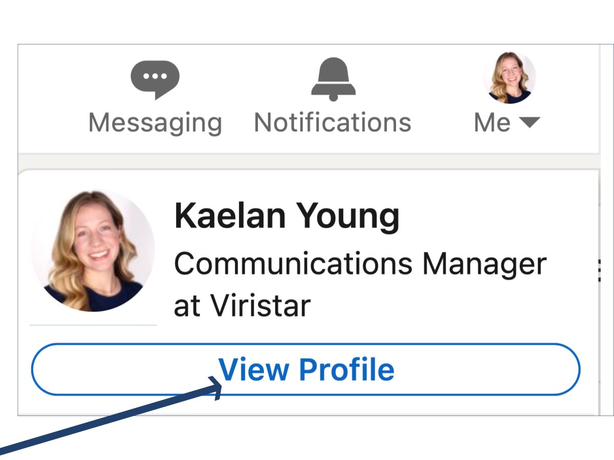Image resolution: width=614 pixels, height=460 pixels.
Task: Click the gray divider strip below navigation bar
Action: point(307,161)
